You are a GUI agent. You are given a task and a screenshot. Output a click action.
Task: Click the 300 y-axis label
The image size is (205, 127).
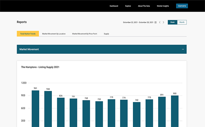(23, 121)
